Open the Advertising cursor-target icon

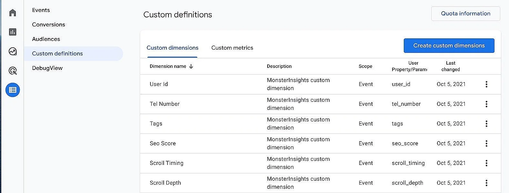point(13,71)
